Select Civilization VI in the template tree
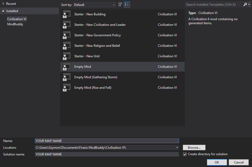 pos(17,19)
